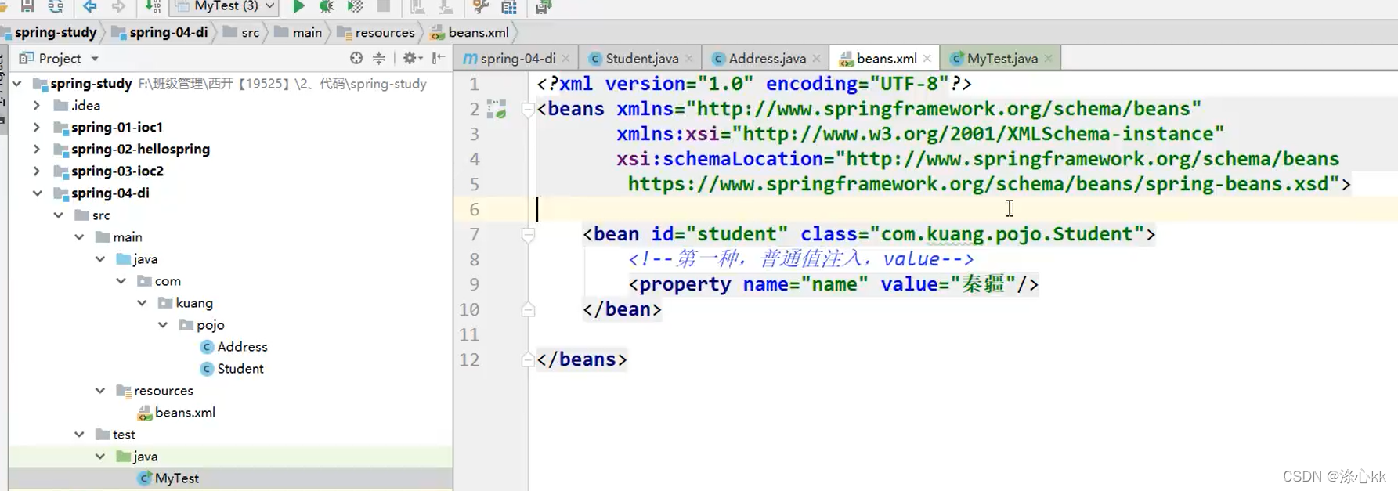This screenshot has width=1398, height=491.
Task: Select the Address class in tree
Action: point(233,346)
